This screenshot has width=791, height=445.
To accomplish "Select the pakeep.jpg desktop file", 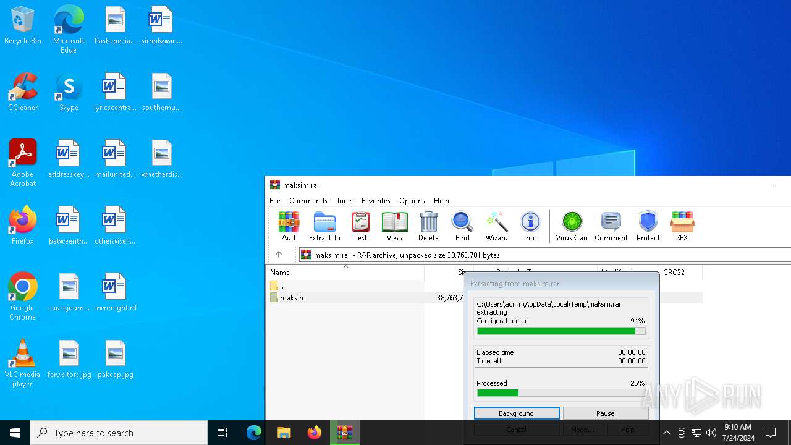I will [x=116, y=359].
